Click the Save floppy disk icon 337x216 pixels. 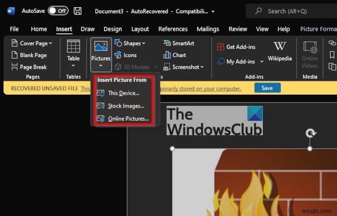(78, 11)
